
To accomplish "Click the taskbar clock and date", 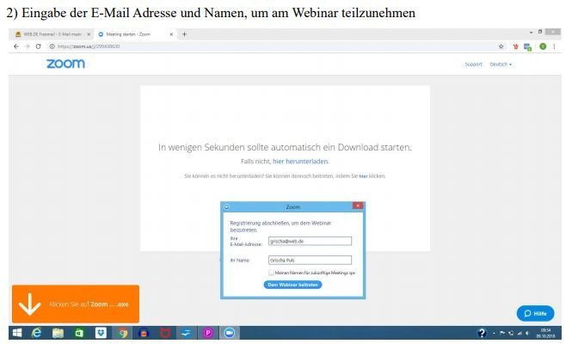I will pyautogui.click(x=545, y=333).
